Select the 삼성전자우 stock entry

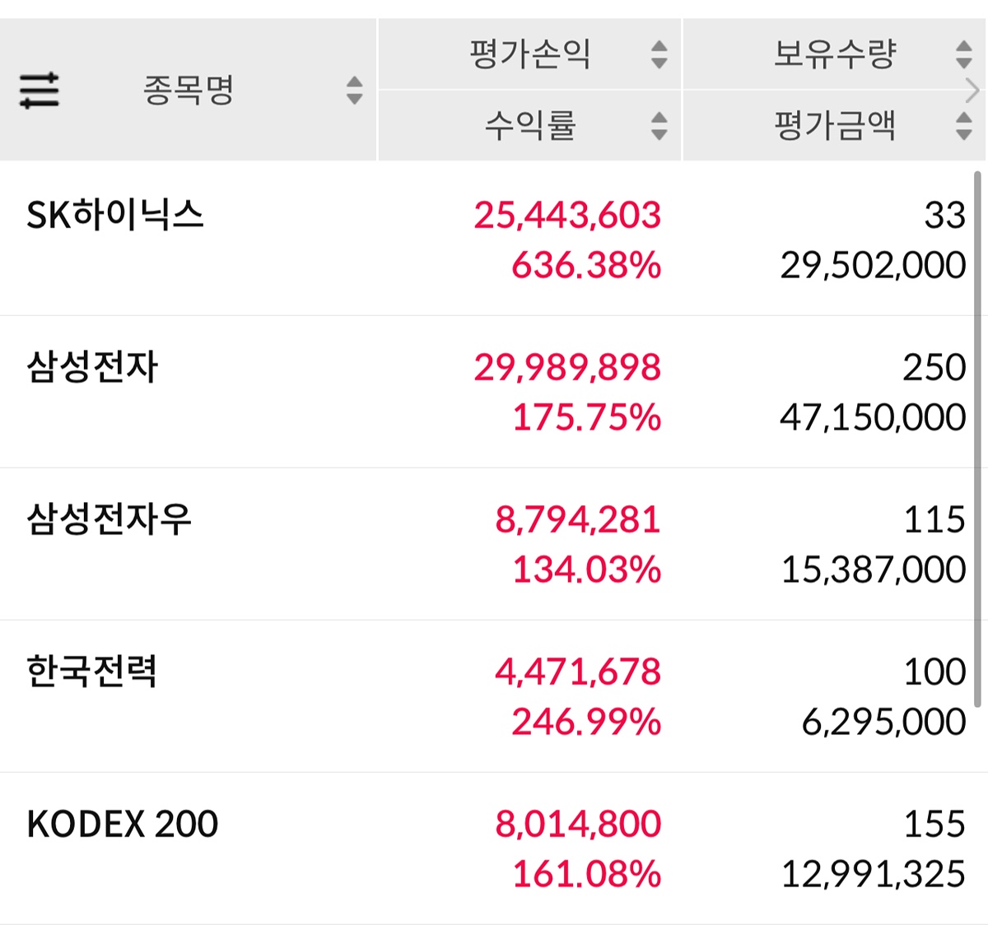pos(109,519)
